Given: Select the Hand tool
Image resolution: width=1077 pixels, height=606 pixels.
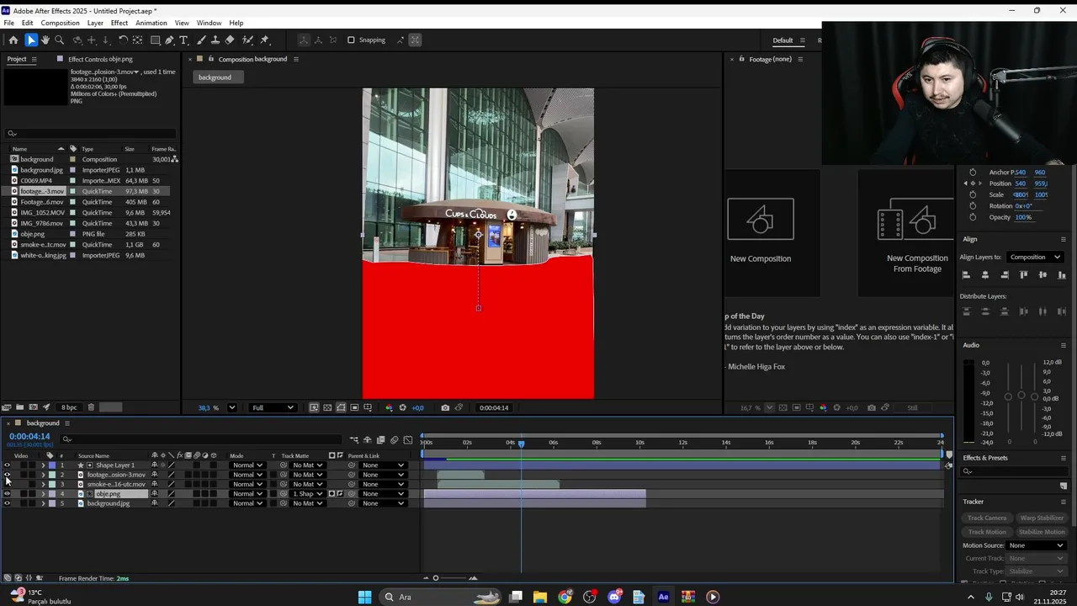Looking at the screenshot, I should (x=45, y=40).
